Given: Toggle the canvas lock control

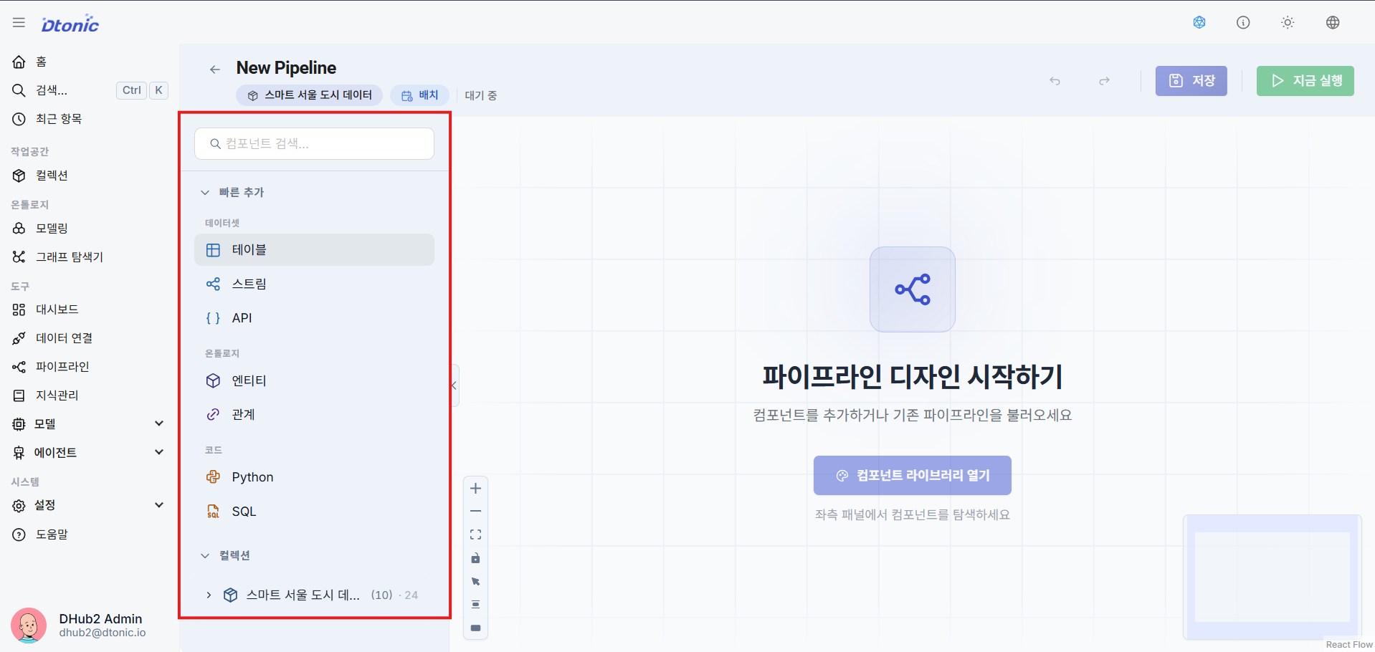Looking at the screenshot, I should pyautogui.click(x=475, y=558).
